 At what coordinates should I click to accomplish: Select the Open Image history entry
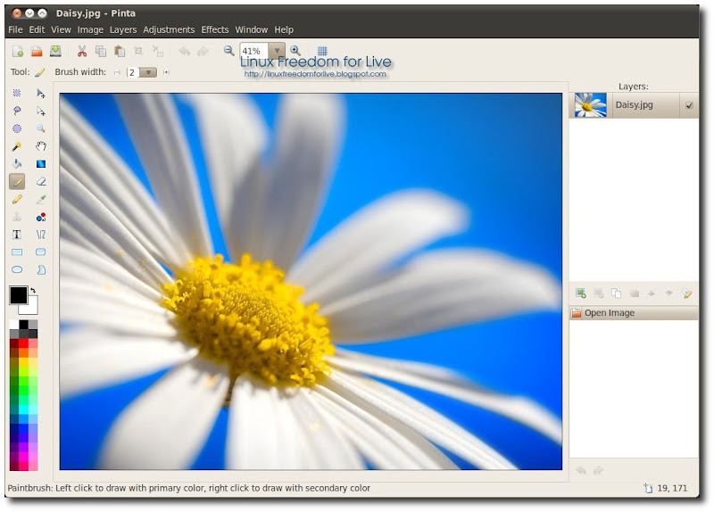634,313
